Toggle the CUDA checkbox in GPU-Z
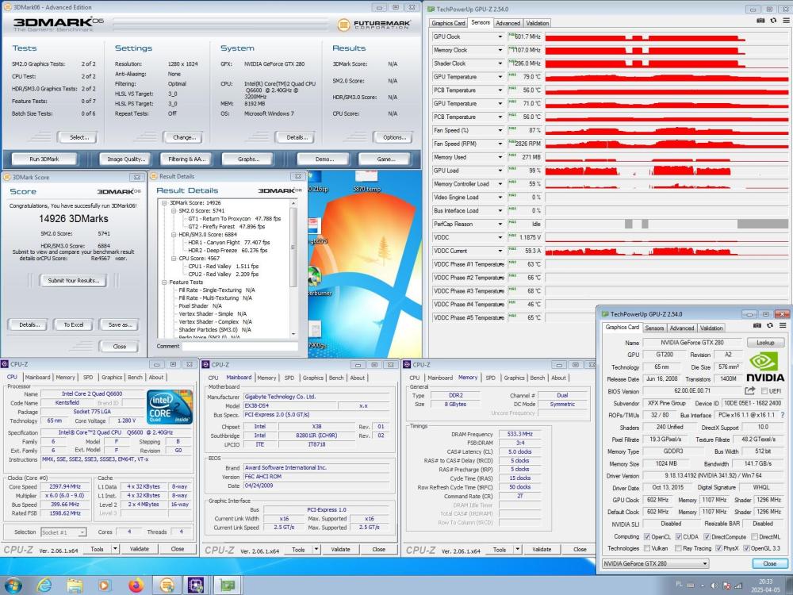 pos(679,537)
